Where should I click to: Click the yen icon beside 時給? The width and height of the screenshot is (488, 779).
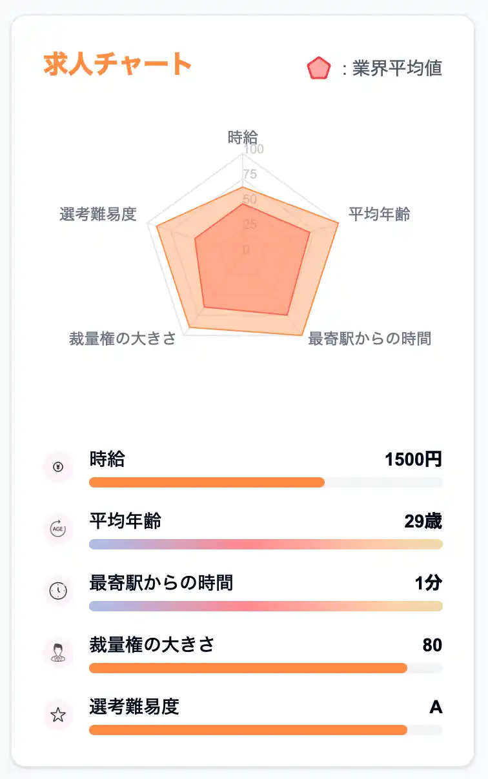coord(58,467)
